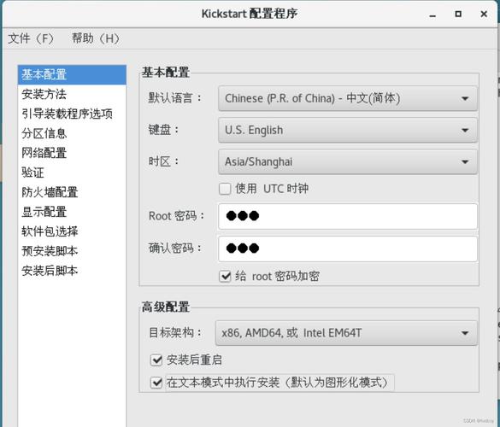The image size is (500, 427).
Task: Click the Root 密码 input field
Action: coord(348,216)
